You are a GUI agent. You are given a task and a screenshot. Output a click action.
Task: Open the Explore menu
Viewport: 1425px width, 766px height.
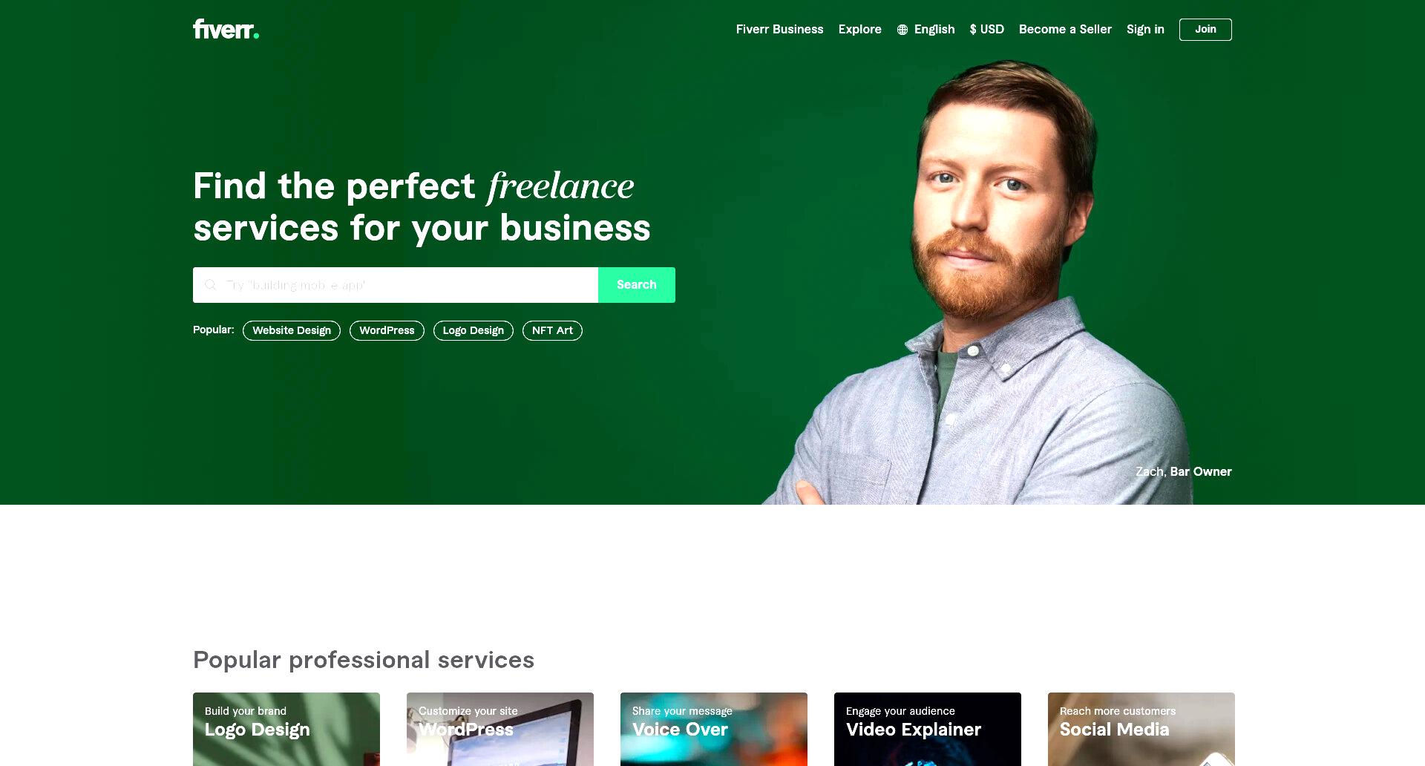pos(859,30)
